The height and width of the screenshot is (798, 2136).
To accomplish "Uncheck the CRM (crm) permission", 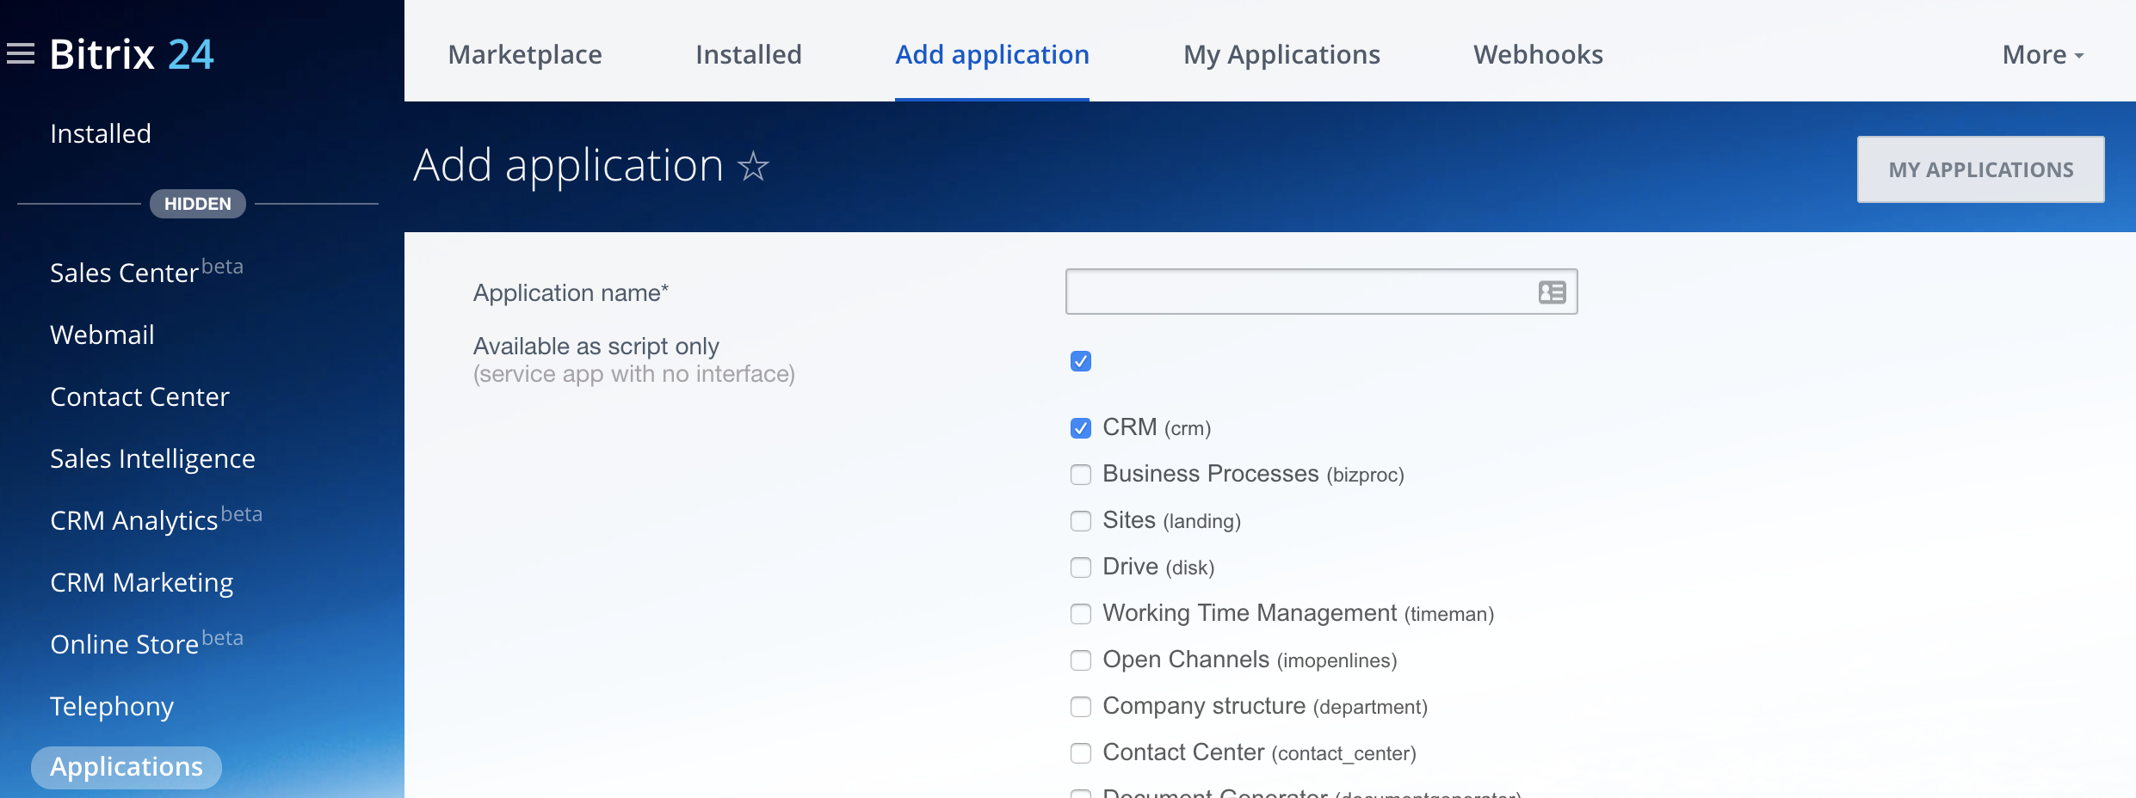I will coord(1081,428).
